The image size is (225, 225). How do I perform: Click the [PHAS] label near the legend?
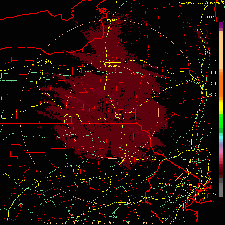coord(211,17)
